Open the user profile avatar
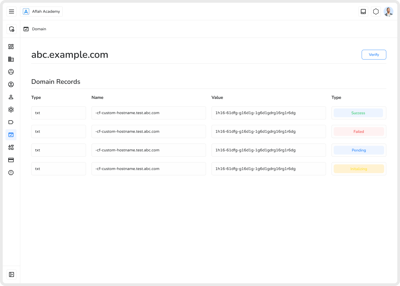Viewport: 400px width, 286px height. coord(388,12)
